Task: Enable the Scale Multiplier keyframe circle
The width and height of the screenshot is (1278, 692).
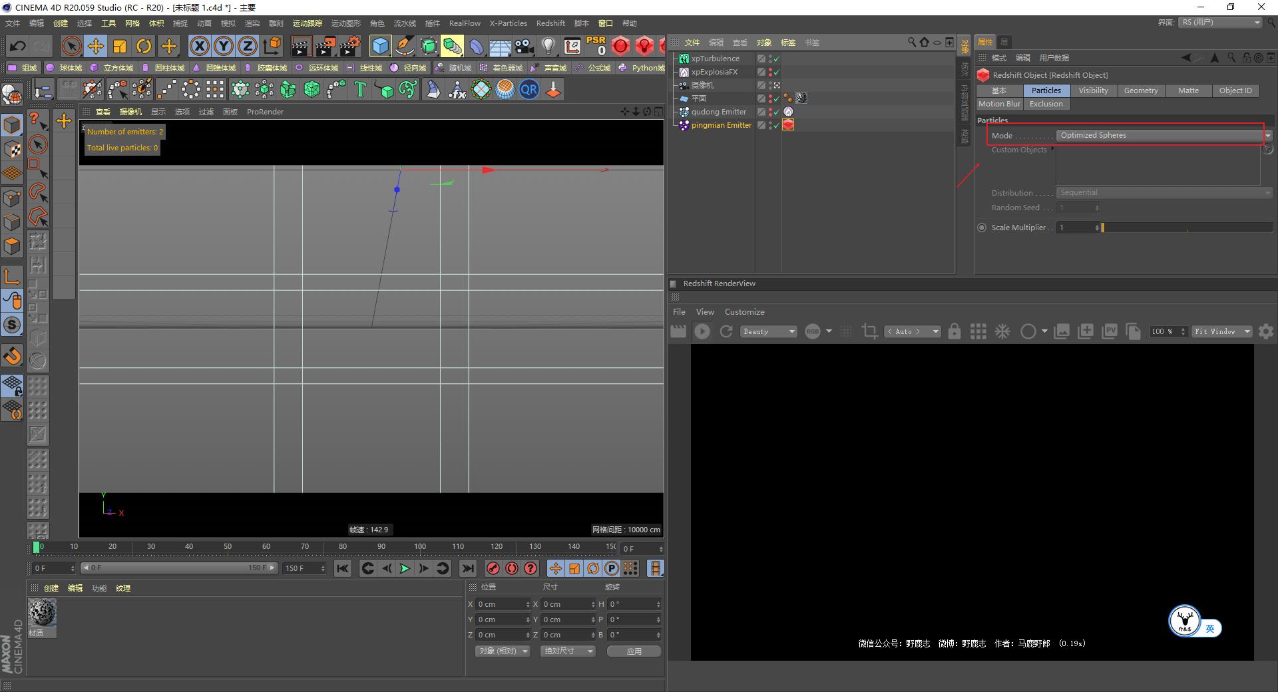Action: [982, 227]
